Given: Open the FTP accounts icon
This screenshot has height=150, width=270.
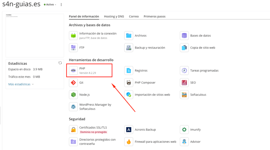Looking at the screenshot, I should click(x=73, y=47).
